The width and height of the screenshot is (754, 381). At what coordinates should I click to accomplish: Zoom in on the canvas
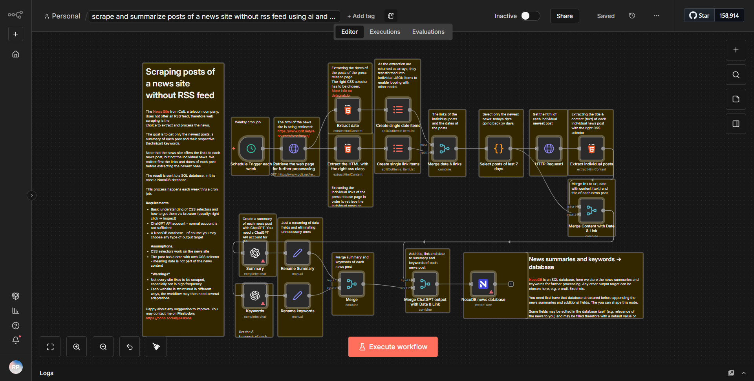(x=76, y=346)
